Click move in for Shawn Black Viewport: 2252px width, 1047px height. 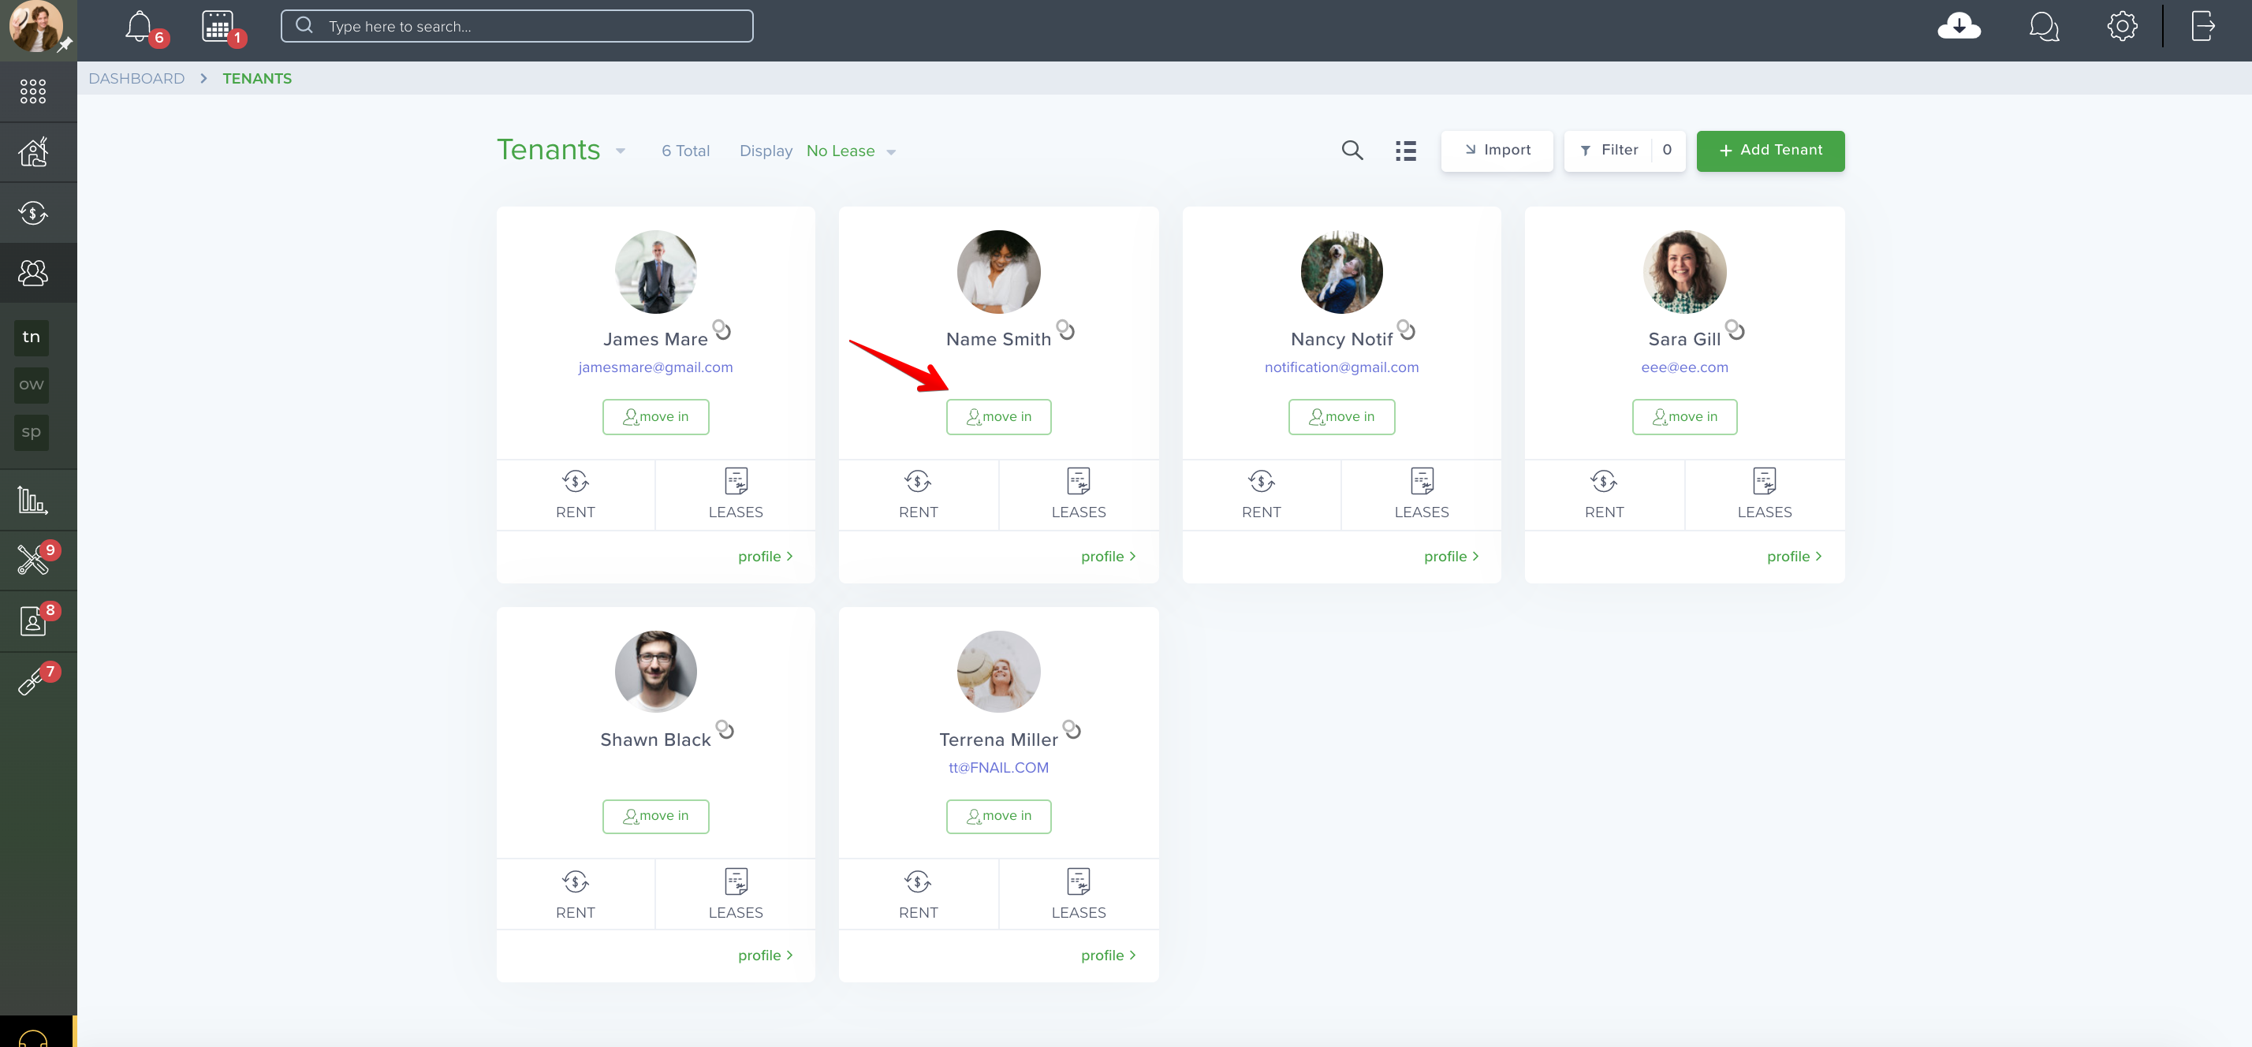[x=656, y=816]
